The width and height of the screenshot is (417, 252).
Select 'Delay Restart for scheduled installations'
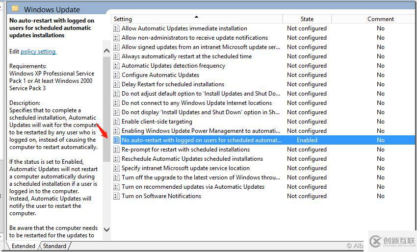pos(173,84)
